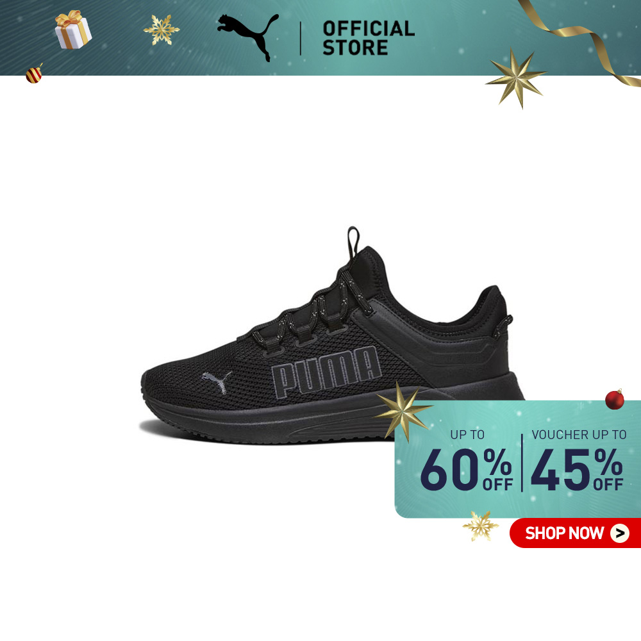Click the gold snowflake near Shop Now
641x641 pixels.
pyautogui.click(x=481, y=526)
